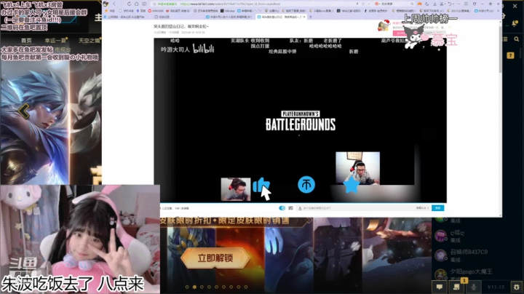Open the 幸运一夏 tab in League client

(x=55, y=41)
